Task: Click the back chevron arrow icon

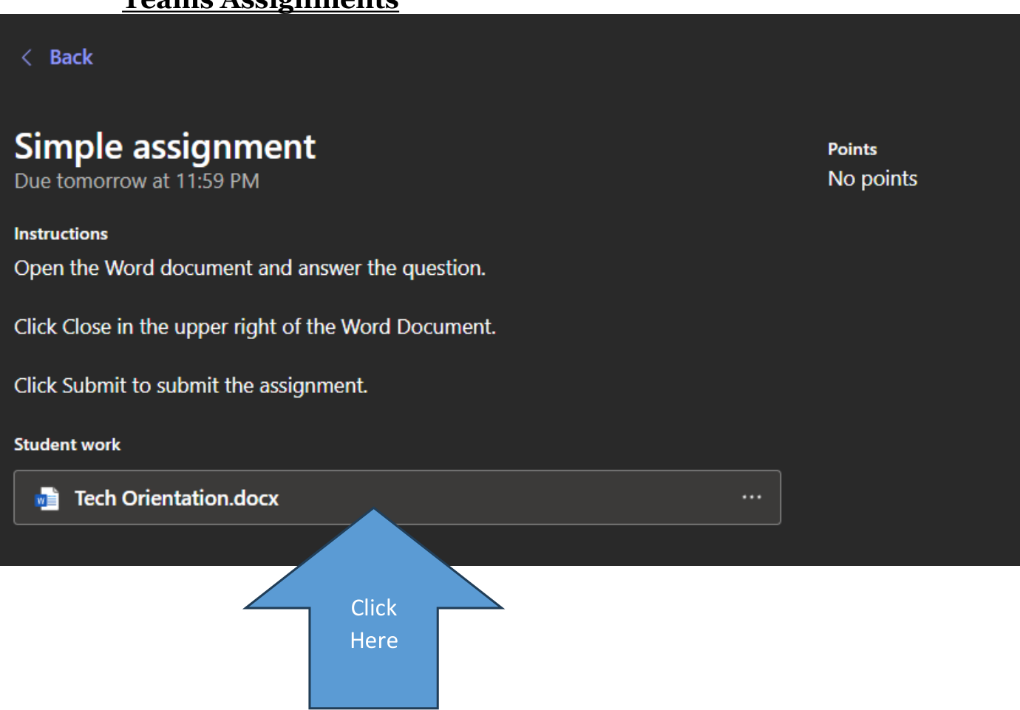Action: (27, 58)
